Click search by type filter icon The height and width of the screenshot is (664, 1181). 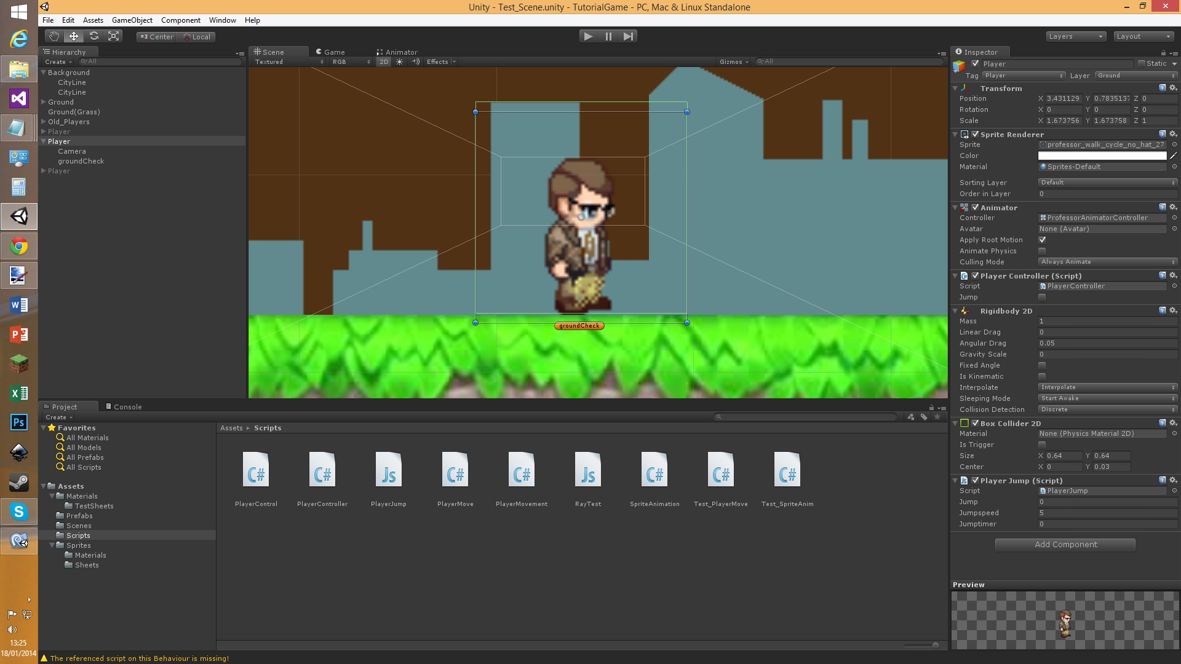coord(911,417)
